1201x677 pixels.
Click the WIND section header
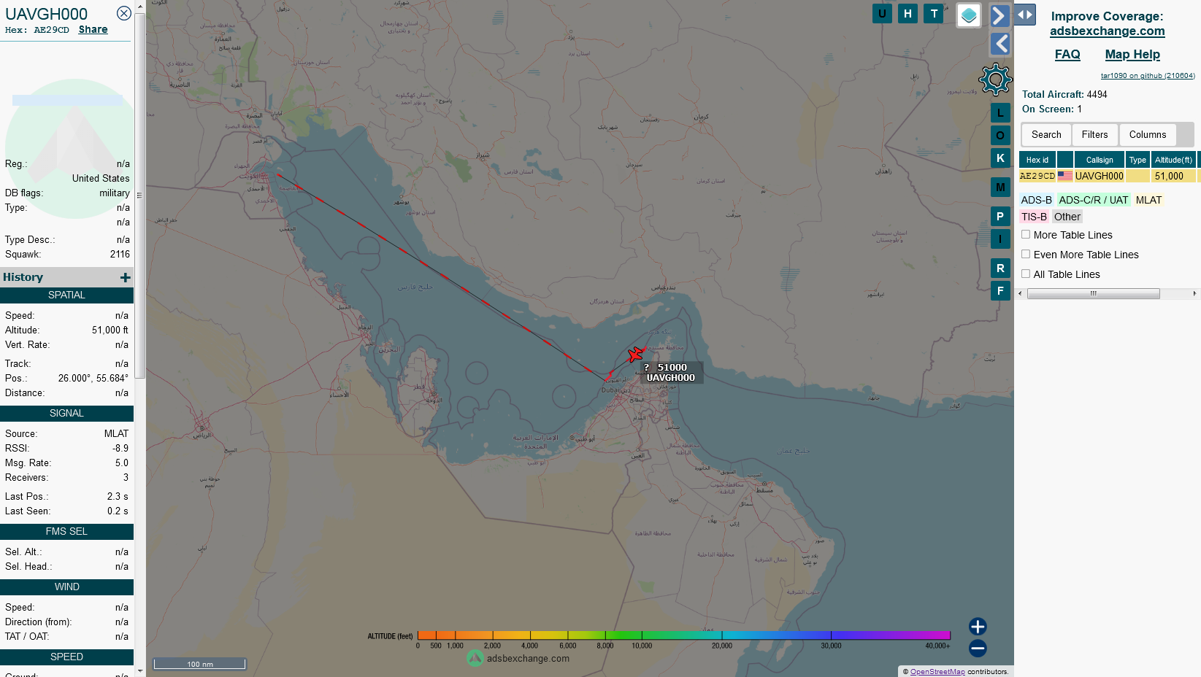(x=66, y=587)
